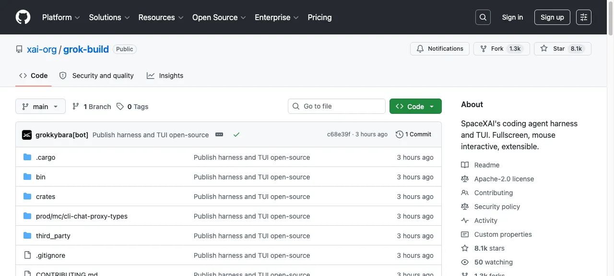Image resolution: width=614 pixels, height=276 pixels.
Task: View the 1 Commit history link
Action: point(413,134)
